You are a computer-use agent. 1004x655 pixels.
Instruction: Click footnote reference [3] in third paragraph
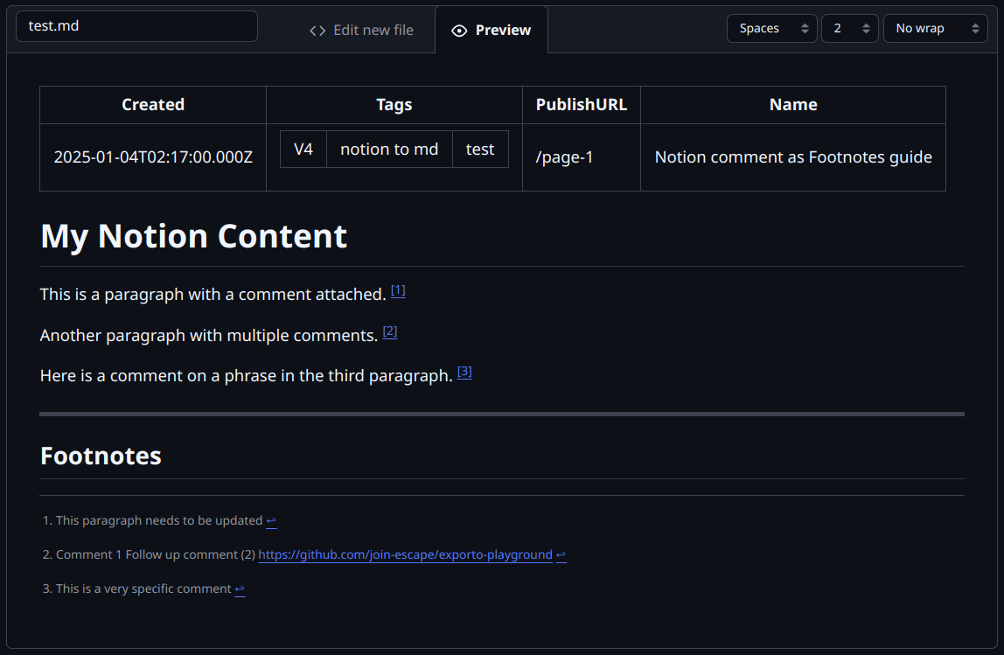(464, 370)
